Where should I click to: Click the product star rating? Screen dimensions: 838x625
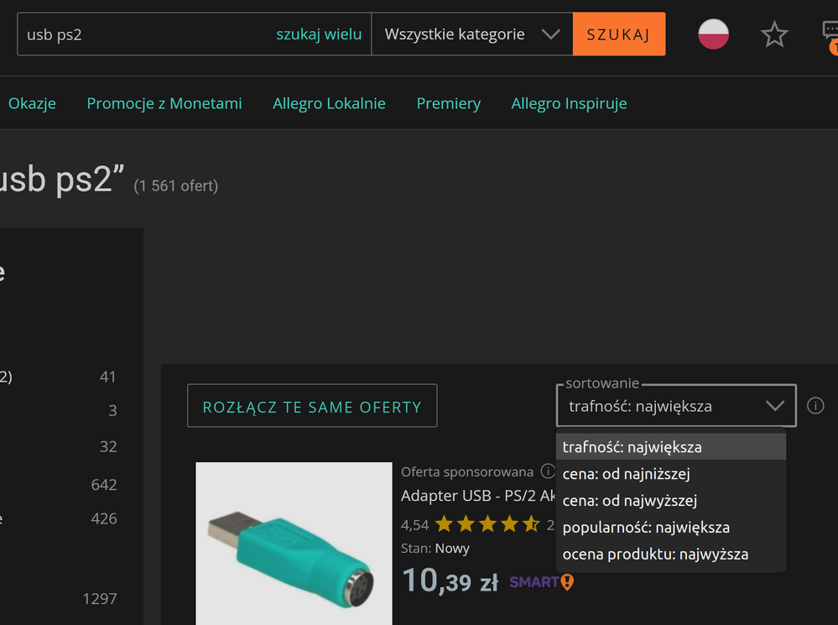487,525
